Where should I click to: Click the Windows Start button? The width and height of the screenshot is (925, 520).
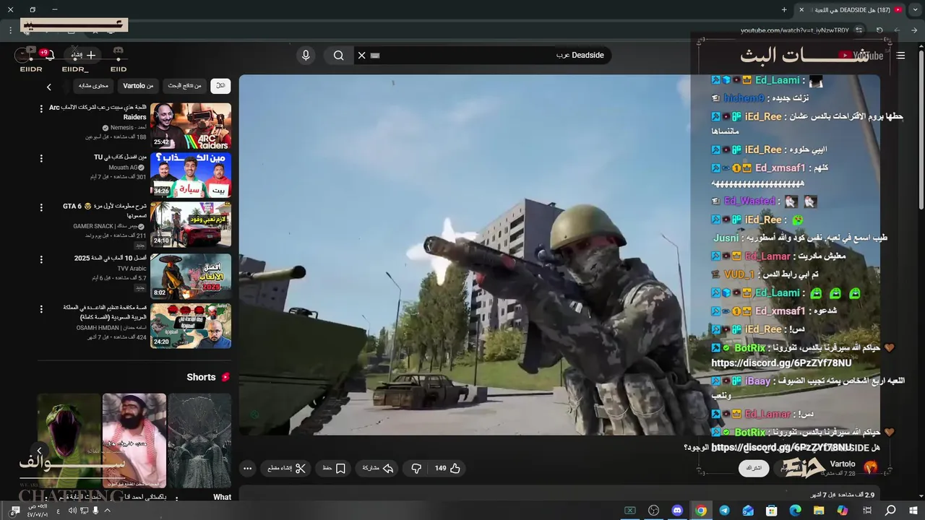tap(913, 511)
